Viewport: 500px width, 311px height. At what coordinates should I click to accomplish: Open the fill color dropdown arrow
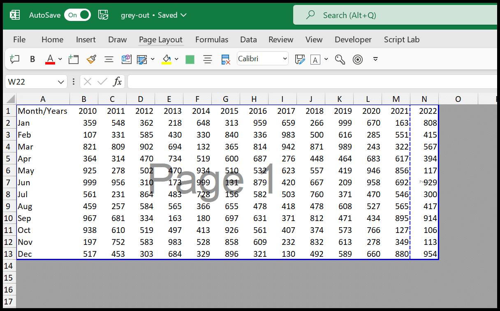[x=176, y=59]
